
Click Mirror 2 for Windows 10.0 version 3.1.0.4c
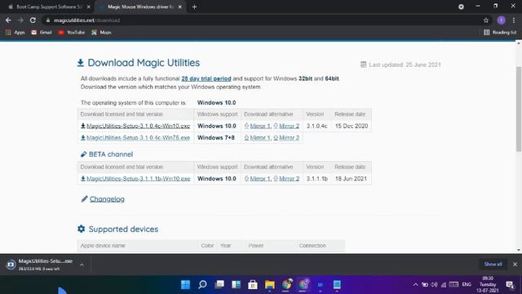(290, 126)
